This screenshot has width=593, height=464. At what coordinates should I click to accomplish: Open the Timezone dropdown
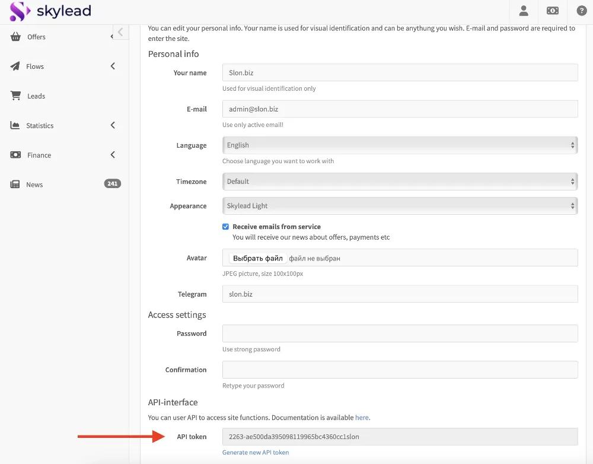point(400,182)
